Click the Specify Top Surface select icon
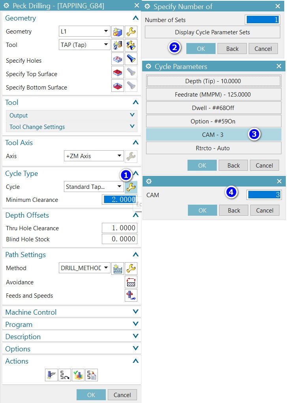The image size is (287, 403). coord(118,72)
